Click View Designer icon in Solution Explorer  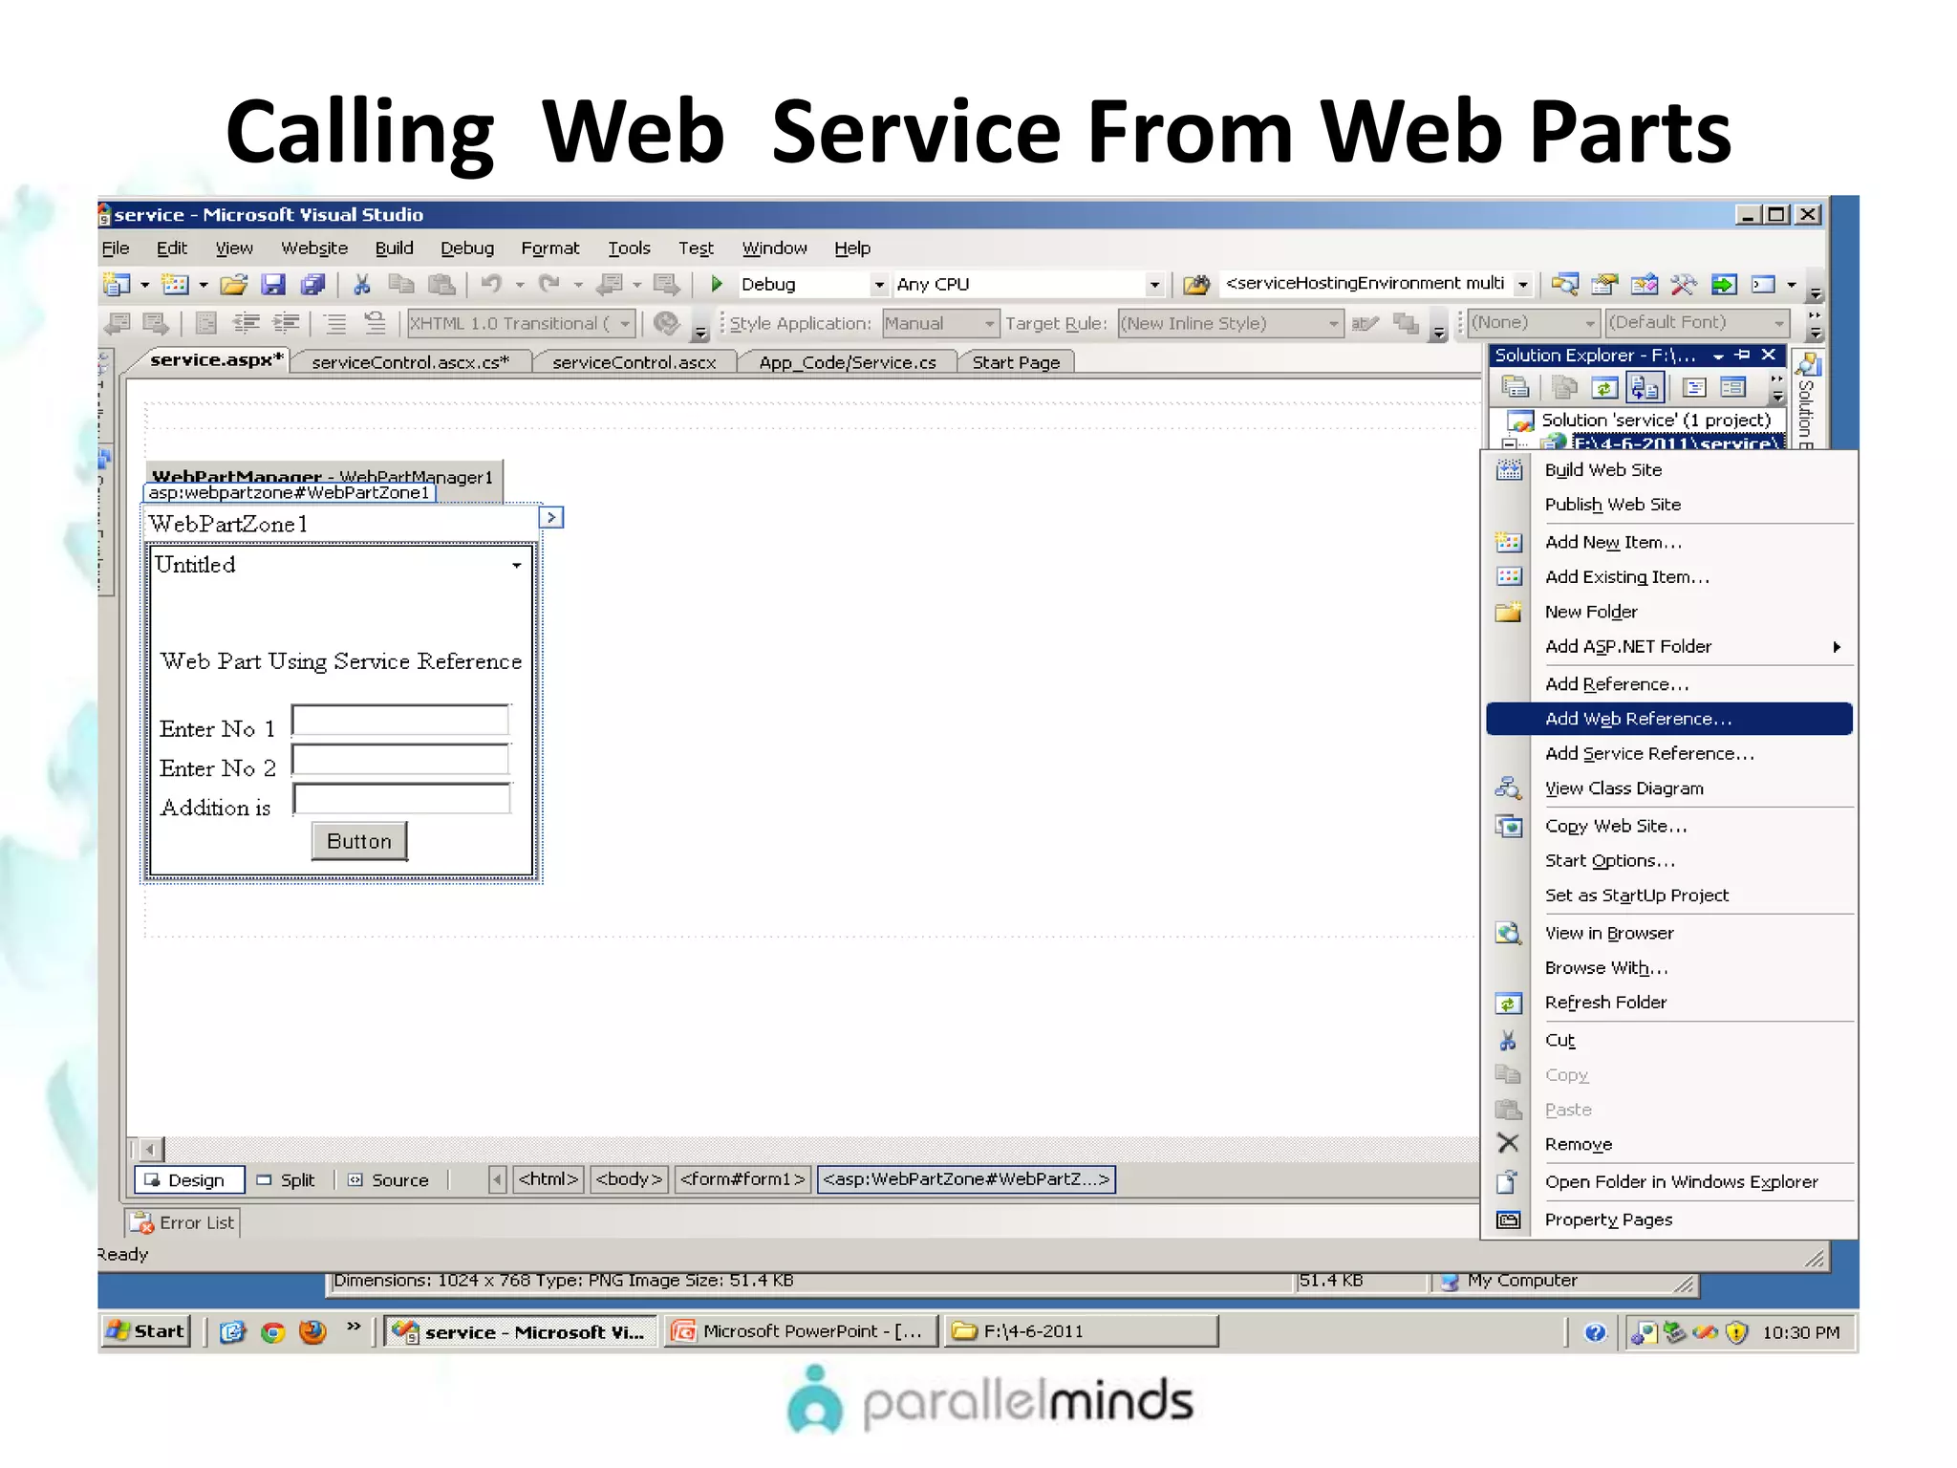pos(1732,387)
